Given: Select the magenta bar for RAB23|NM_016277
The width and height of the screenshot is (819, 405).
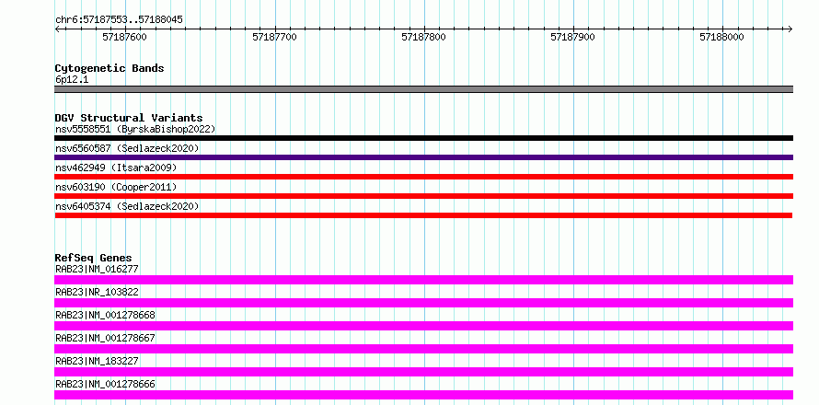Looking at the screenshot, I should coord(423,280).
